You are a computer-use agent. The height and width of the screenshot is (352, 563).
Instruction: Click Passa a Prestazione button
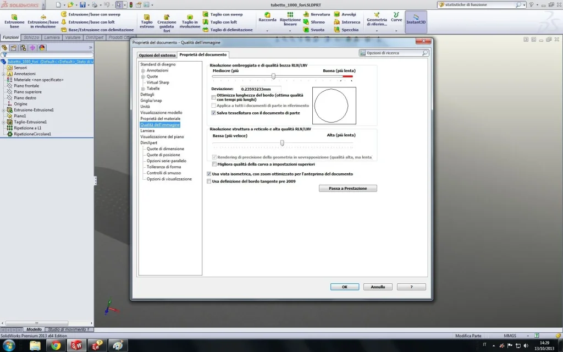348,188
